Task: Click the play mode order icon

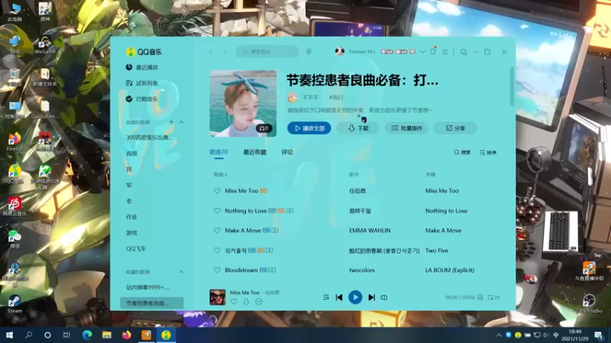Action: (x=326, y=297)
